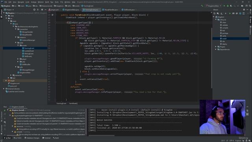The image size is (252, 142).
Task: Open the Refactor menu
Action: click(x=41, y=2)
